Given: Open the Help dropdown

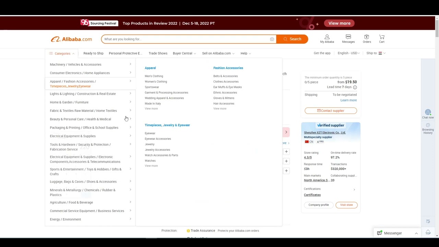Looking at the screenshot, I should click(246, 53).
